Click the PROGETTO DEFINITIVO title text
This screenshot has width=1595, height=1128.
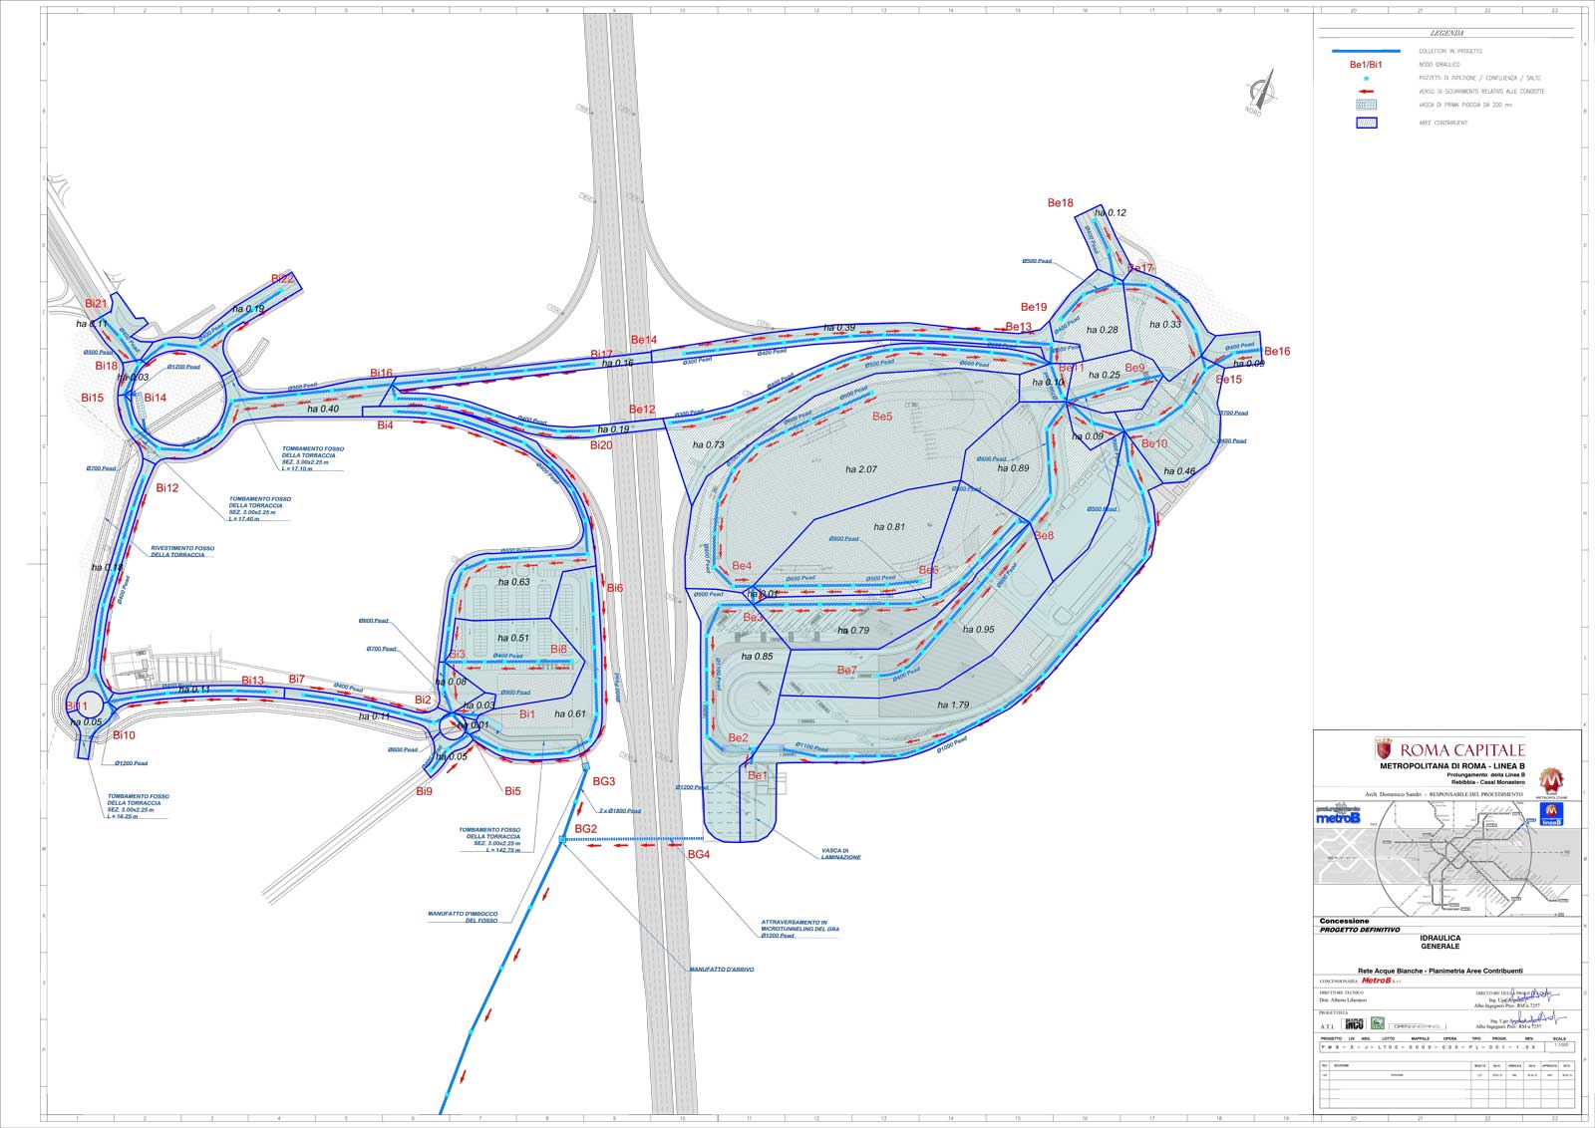click(1360, 930)
